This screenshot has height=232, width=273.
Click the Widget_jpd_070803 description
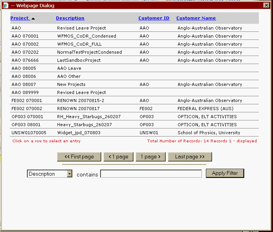[79, 133]
